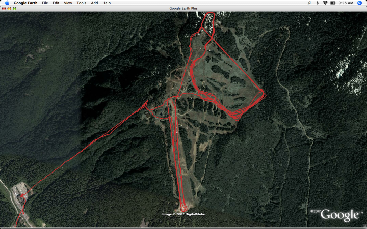The height and width of the screenshot is (229, 367).
Task: Open the File menu
Action: pos(45,3)
